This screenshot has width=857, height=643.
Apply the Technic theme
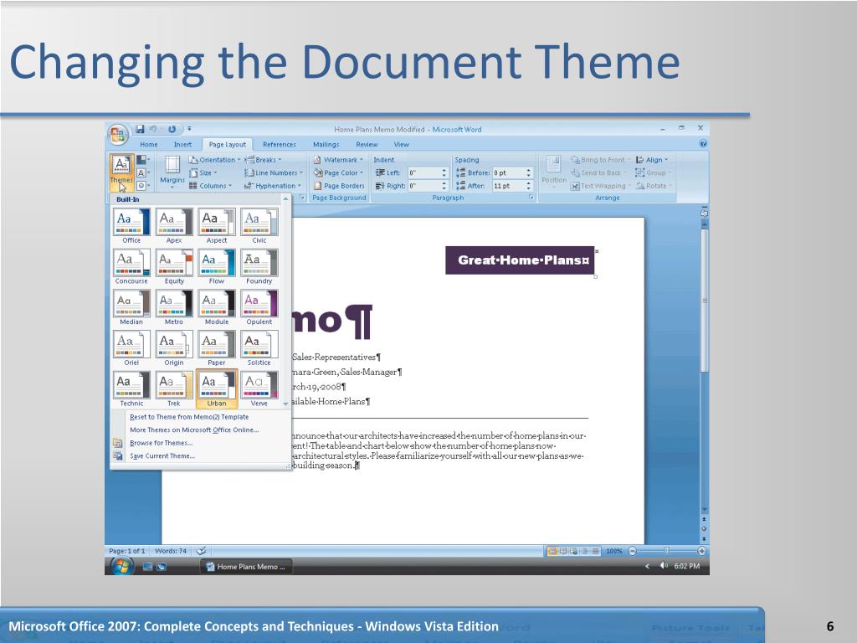click(131, 388)
